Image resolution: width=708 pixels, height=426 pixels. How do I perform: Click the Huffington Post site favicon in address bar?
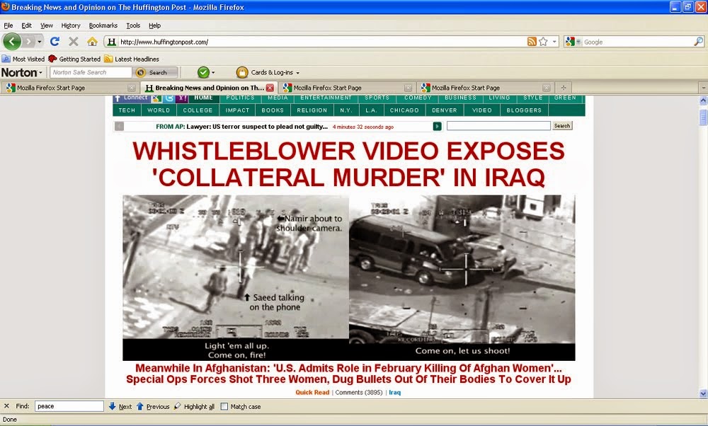[x=112, y=42]
